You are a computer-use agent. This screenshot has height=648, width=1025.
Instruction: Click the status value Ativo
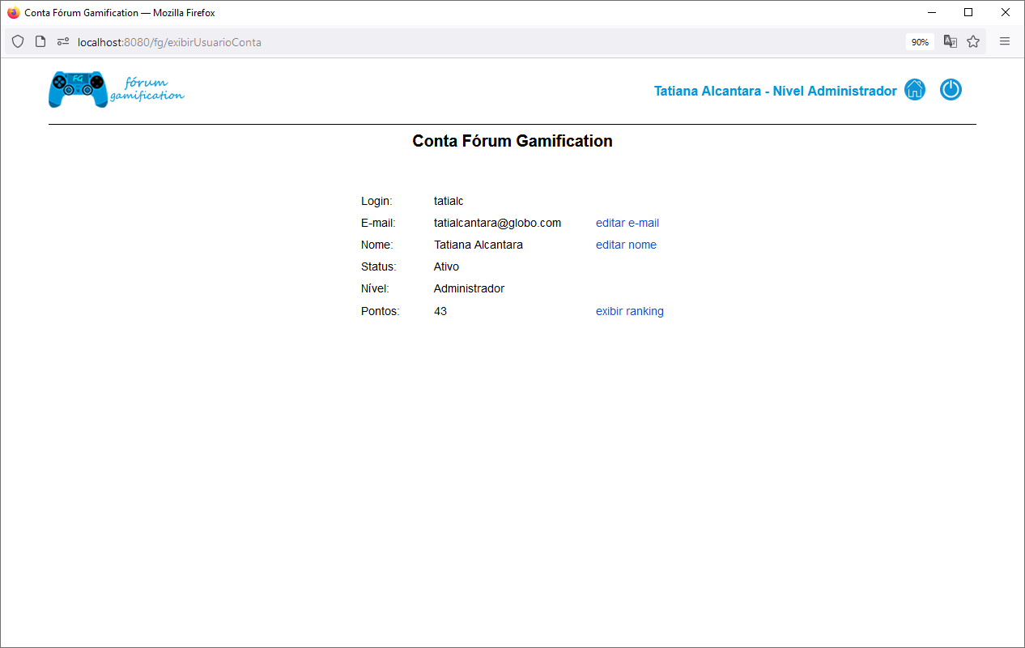(x=446, y=266)
